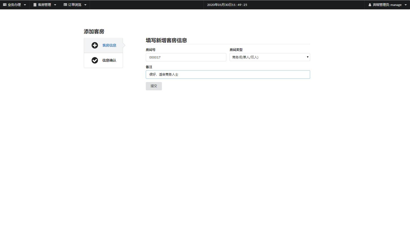410x249 pixels.
Task: Open the 客房管理 dropdown arrow
Action: tap(55, 5)
